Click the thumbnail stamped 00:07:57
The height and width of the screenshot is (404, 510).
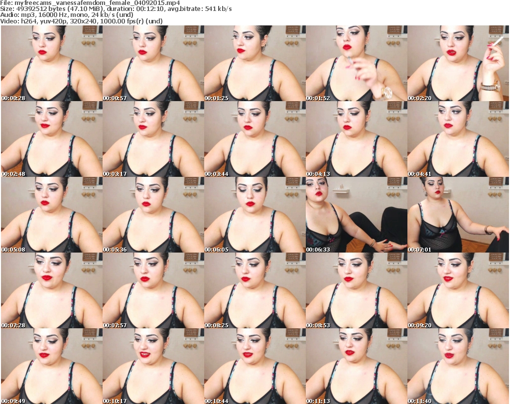(153, 290)
